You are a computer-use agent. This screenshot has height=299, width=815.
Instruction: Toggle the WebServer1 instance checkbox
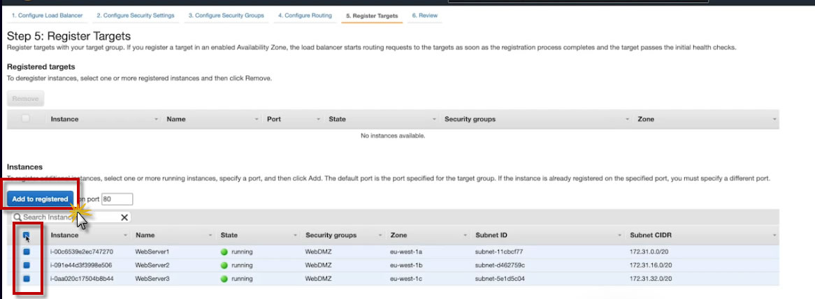pos(27,252)
